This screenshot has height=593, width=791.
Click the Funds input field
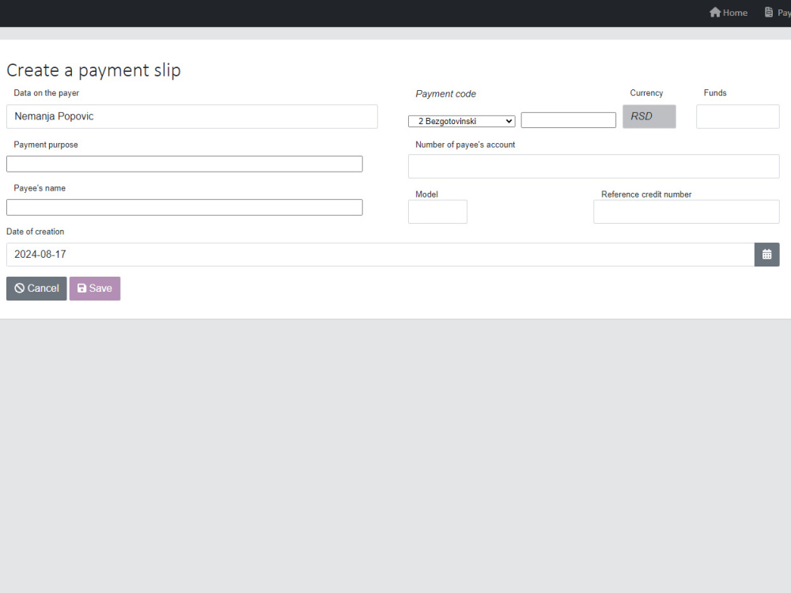tap(738, 116)
